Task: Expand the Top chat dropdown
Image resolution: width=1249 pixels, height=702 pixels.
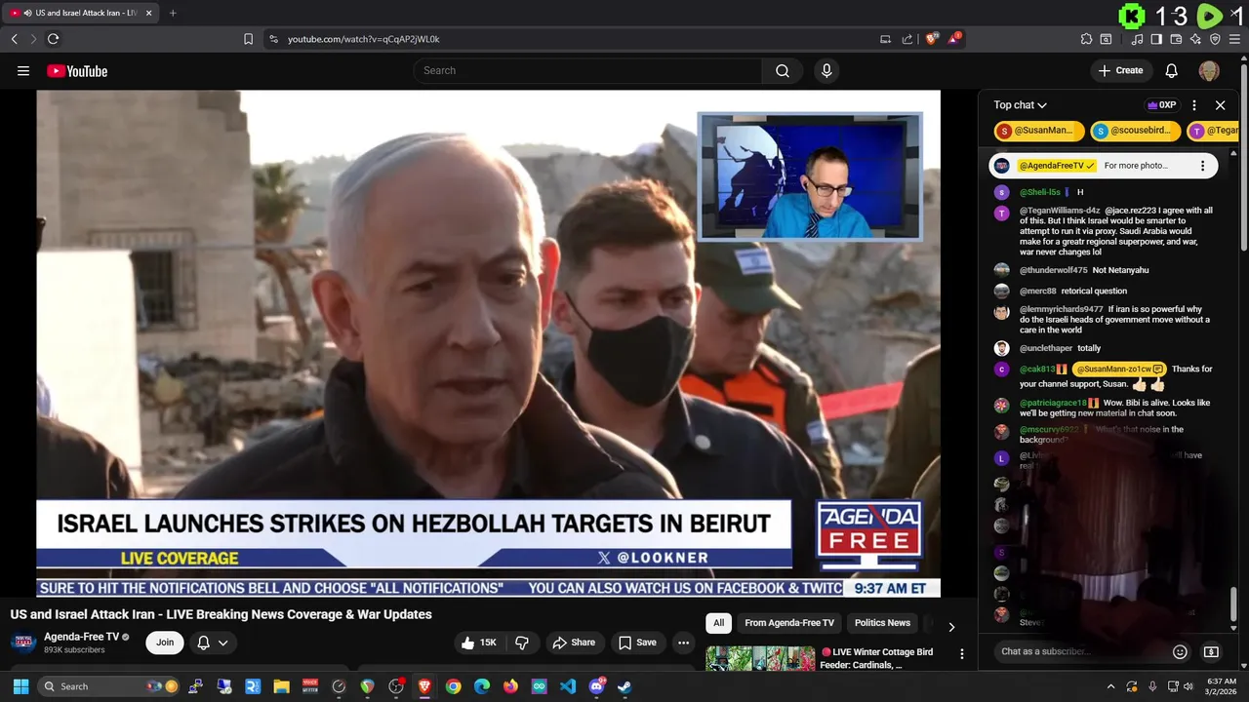Action: click(1020, 105)
